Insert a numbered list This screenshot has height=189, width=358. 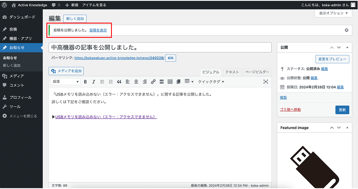point(111,82)
